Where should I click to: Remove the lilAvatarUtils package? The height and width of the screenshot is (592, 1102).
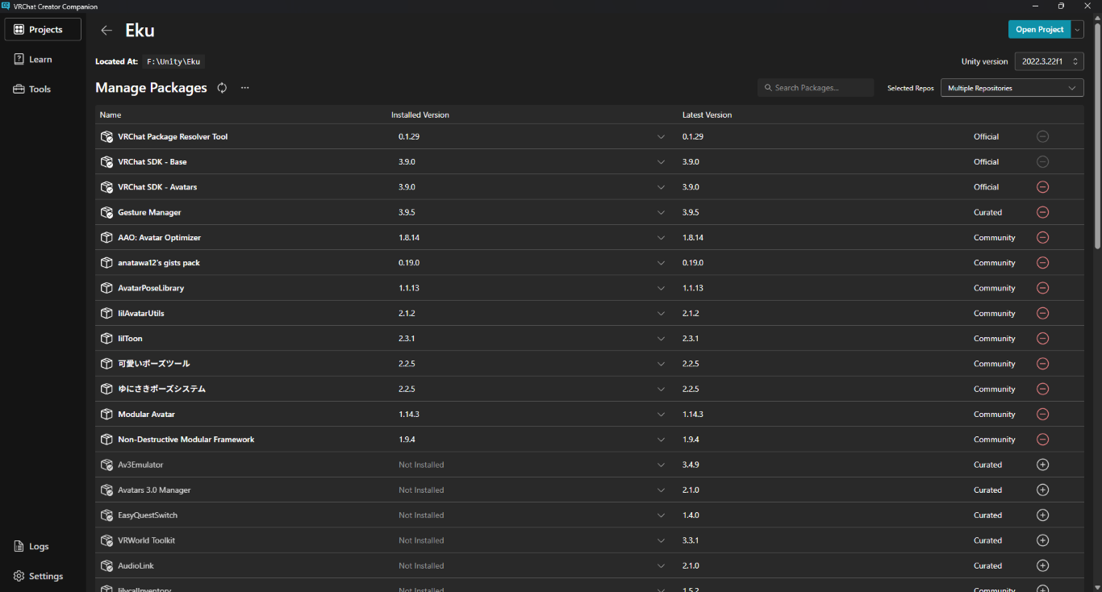pyautogui.click(x=1042, y=313)
